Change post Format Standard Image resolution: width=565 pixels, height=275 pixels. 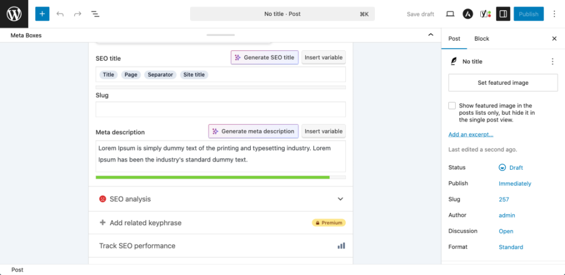tap(511, 247)
